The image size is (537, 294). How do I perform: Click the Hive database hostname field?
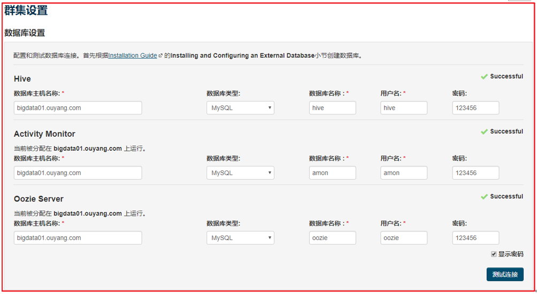(78, 108)
